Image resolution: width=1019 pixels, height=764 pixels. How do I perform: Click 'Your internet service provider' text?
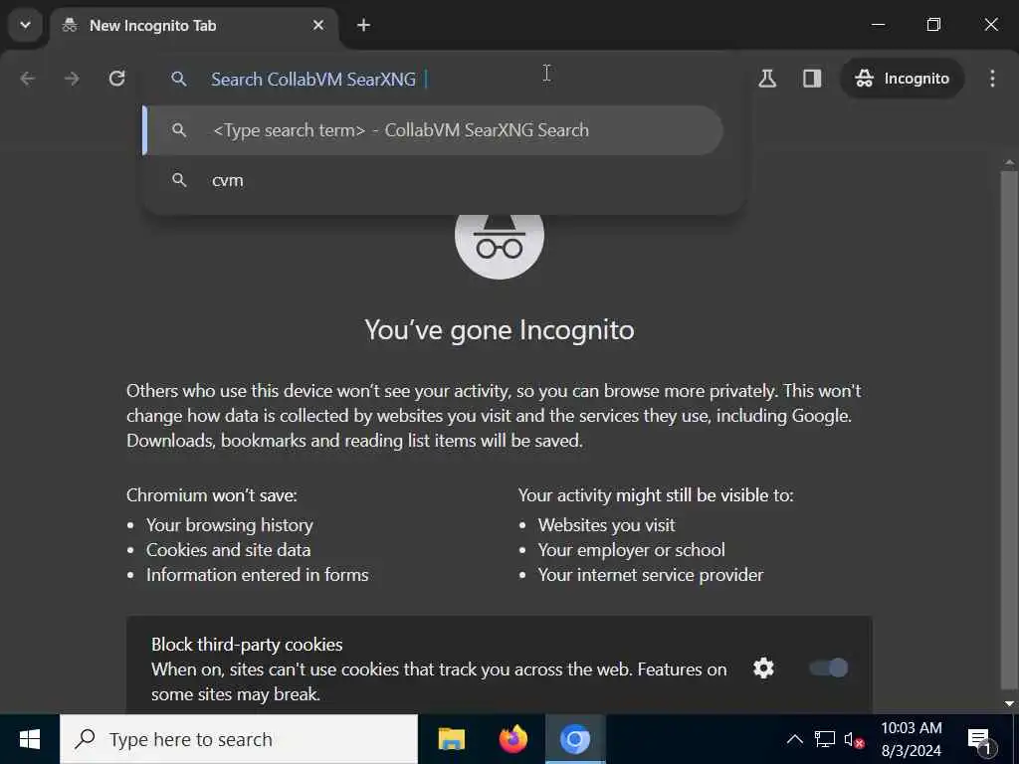(x=651, y=575)
